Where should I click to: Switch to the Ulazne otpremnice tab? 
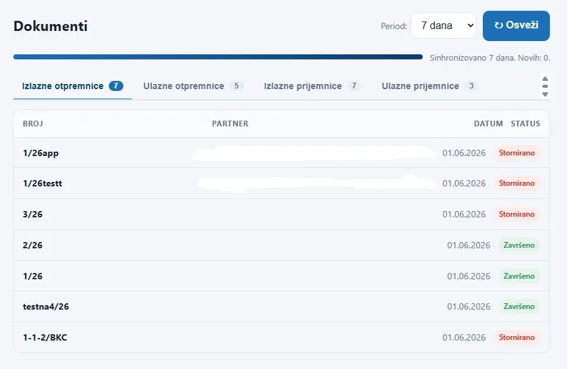click(193, 86)
